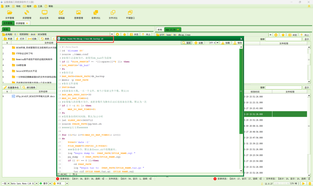Click the 设置 settings button in editor
The height and width of the screenshot is (186, 313).
click(x=199, y=43)
